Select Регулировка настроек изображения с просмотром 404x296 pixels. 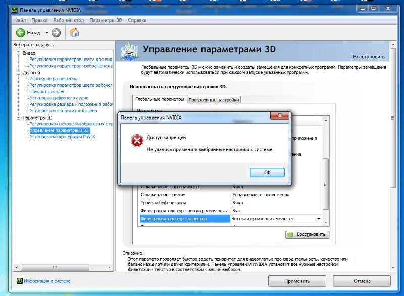pyautogui.click(x=71, y=124)
